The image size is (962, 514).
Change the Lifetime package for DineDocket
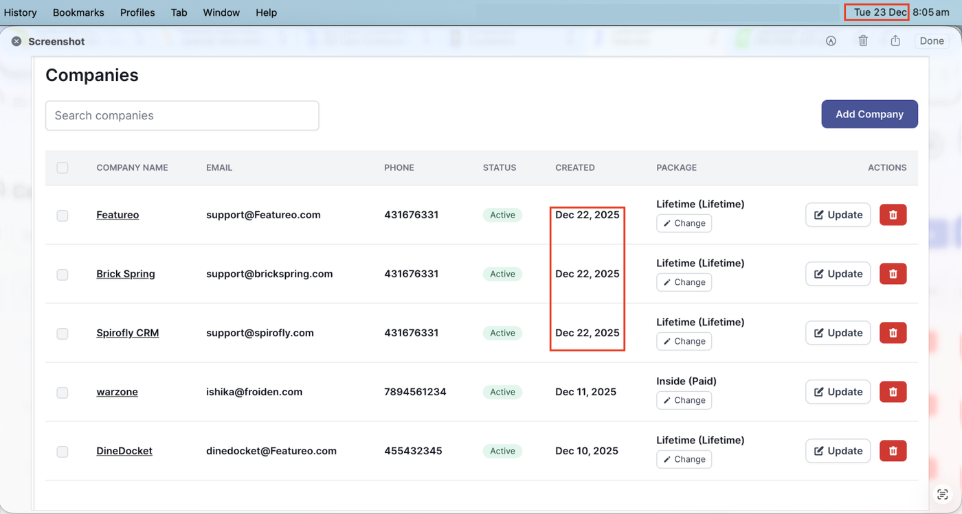click(x=684, y=459)
